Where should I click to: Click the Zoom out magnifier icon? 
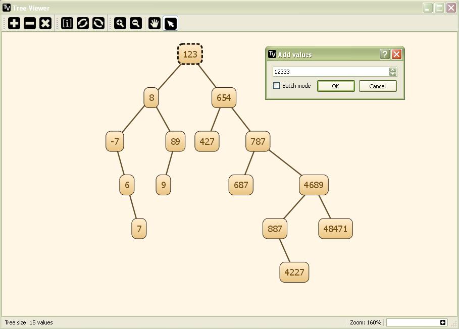[136, 23]
